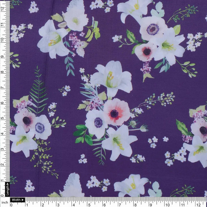Image resolution: width=207 pixels, height=207 pixels.
Task: Click the Width arrow label
Action: [x=18, y=200]
